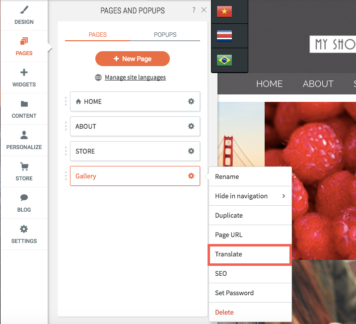Choose Translate from the context menu

pos(250,254)
